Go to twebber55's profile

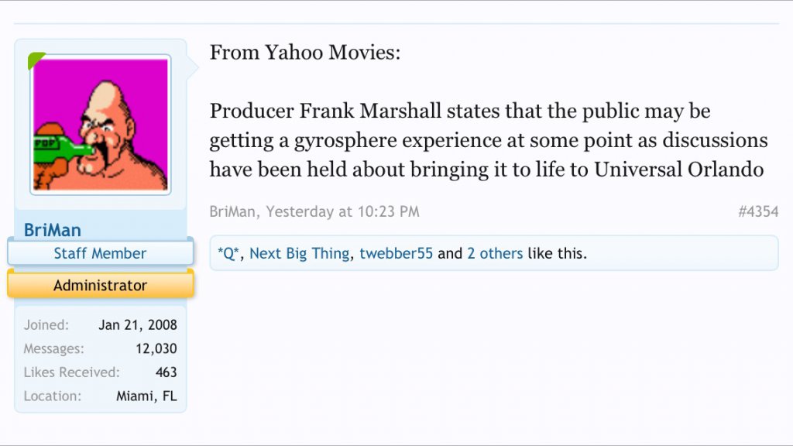pos(396,253)
